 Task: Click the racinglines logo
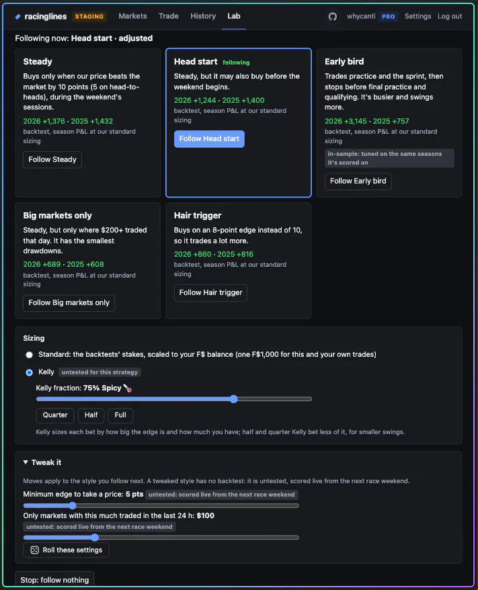(41, 17)
